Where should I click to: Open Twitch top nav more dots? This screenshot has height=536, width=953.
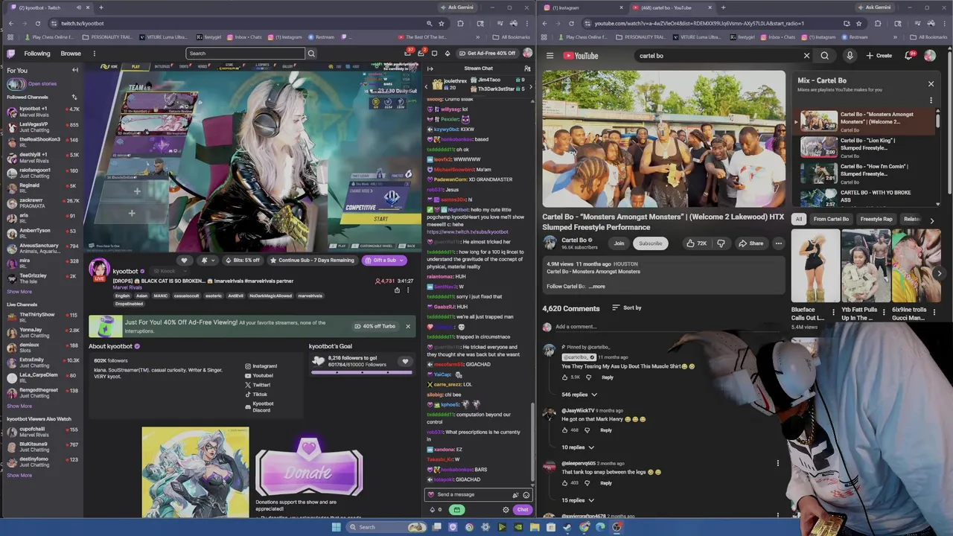(94, 54)
